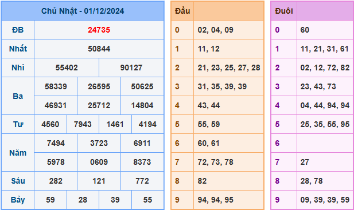The image size is (354, 210).
Task: Select Đuôi row values 02, 12, 72, 82
Action: [325, 68]
